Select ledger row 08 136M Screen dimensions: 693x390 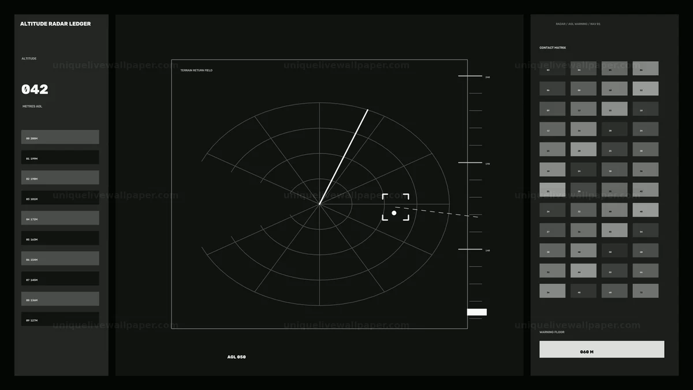pyautogui.click(x=60, y=299)
